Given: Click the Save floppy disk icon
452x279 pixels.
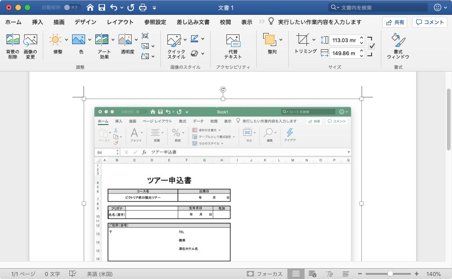Looking at the screenshot, I should (x=102, y=7).
